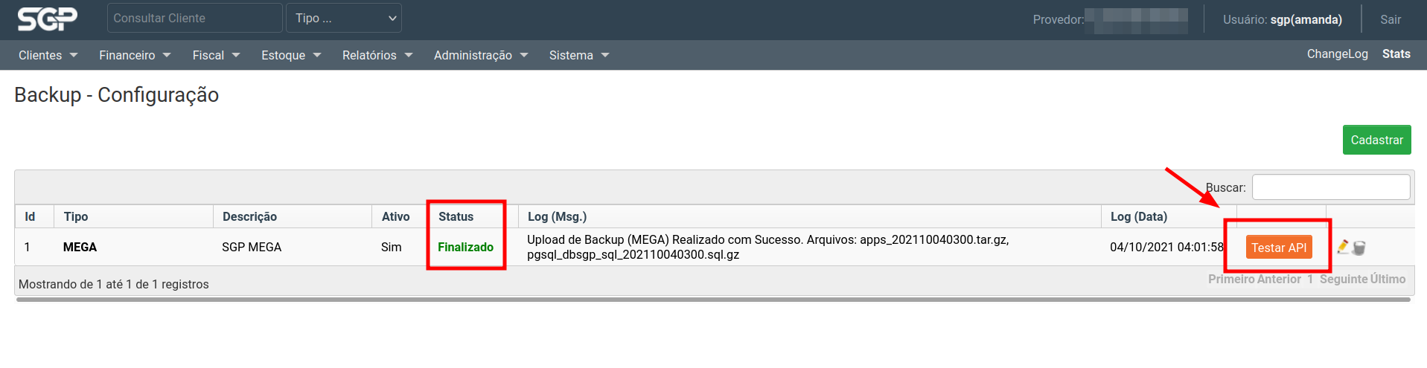Image resolution: width=1427 pixels, height=368 pixels.
Task: Sort the table by Tipo column
Action: click(76, 216)
